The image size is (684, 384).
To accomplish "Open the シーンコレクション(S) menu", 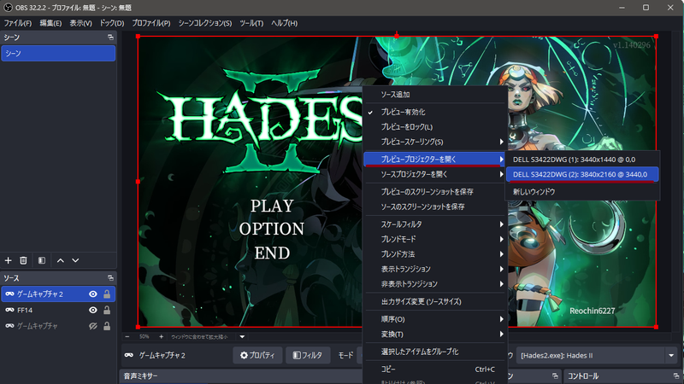I will [205, 23].
